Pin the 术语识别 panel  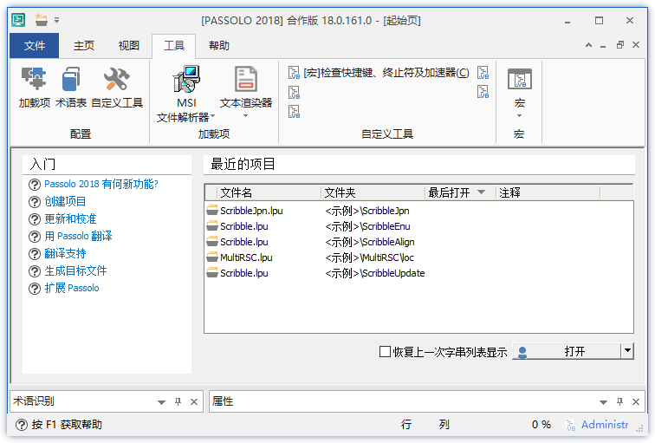point(178,402)
